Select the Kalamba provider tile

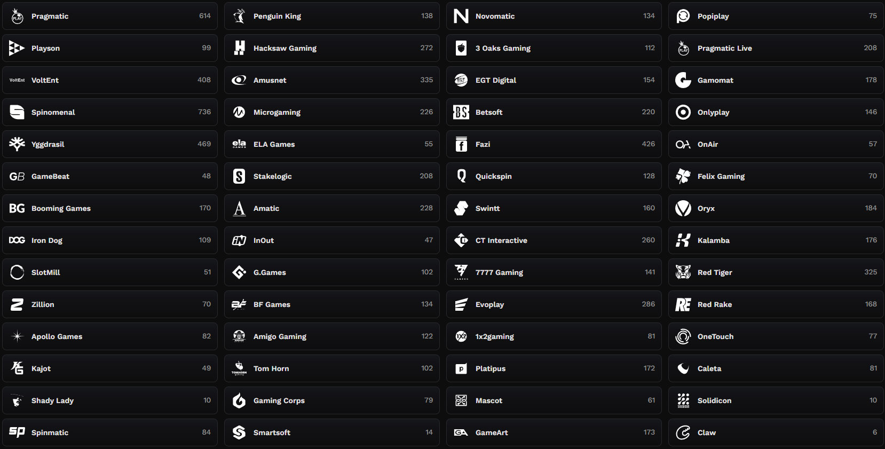click(776, 240)
